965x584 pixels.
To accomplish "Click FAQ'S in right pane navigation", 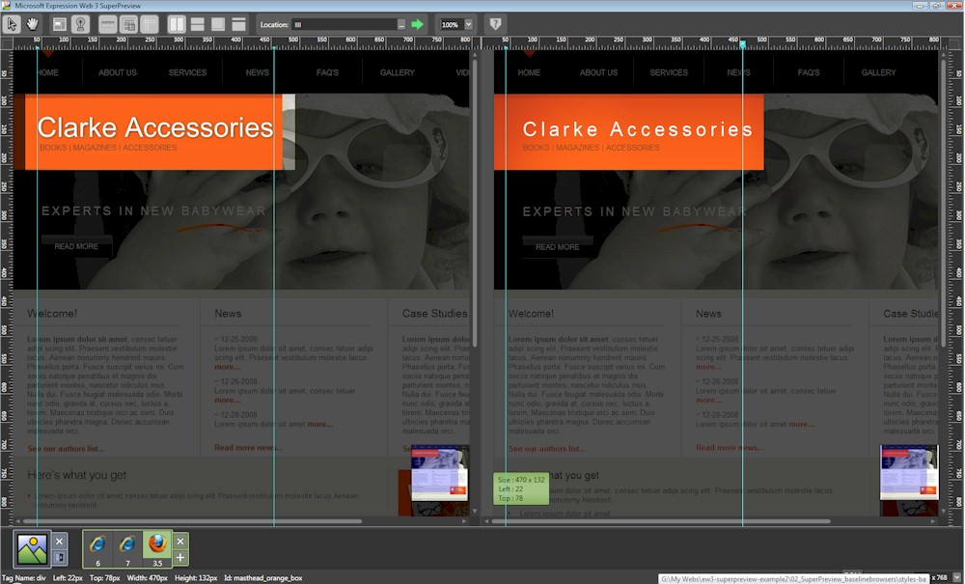I will tap(809, 72).
